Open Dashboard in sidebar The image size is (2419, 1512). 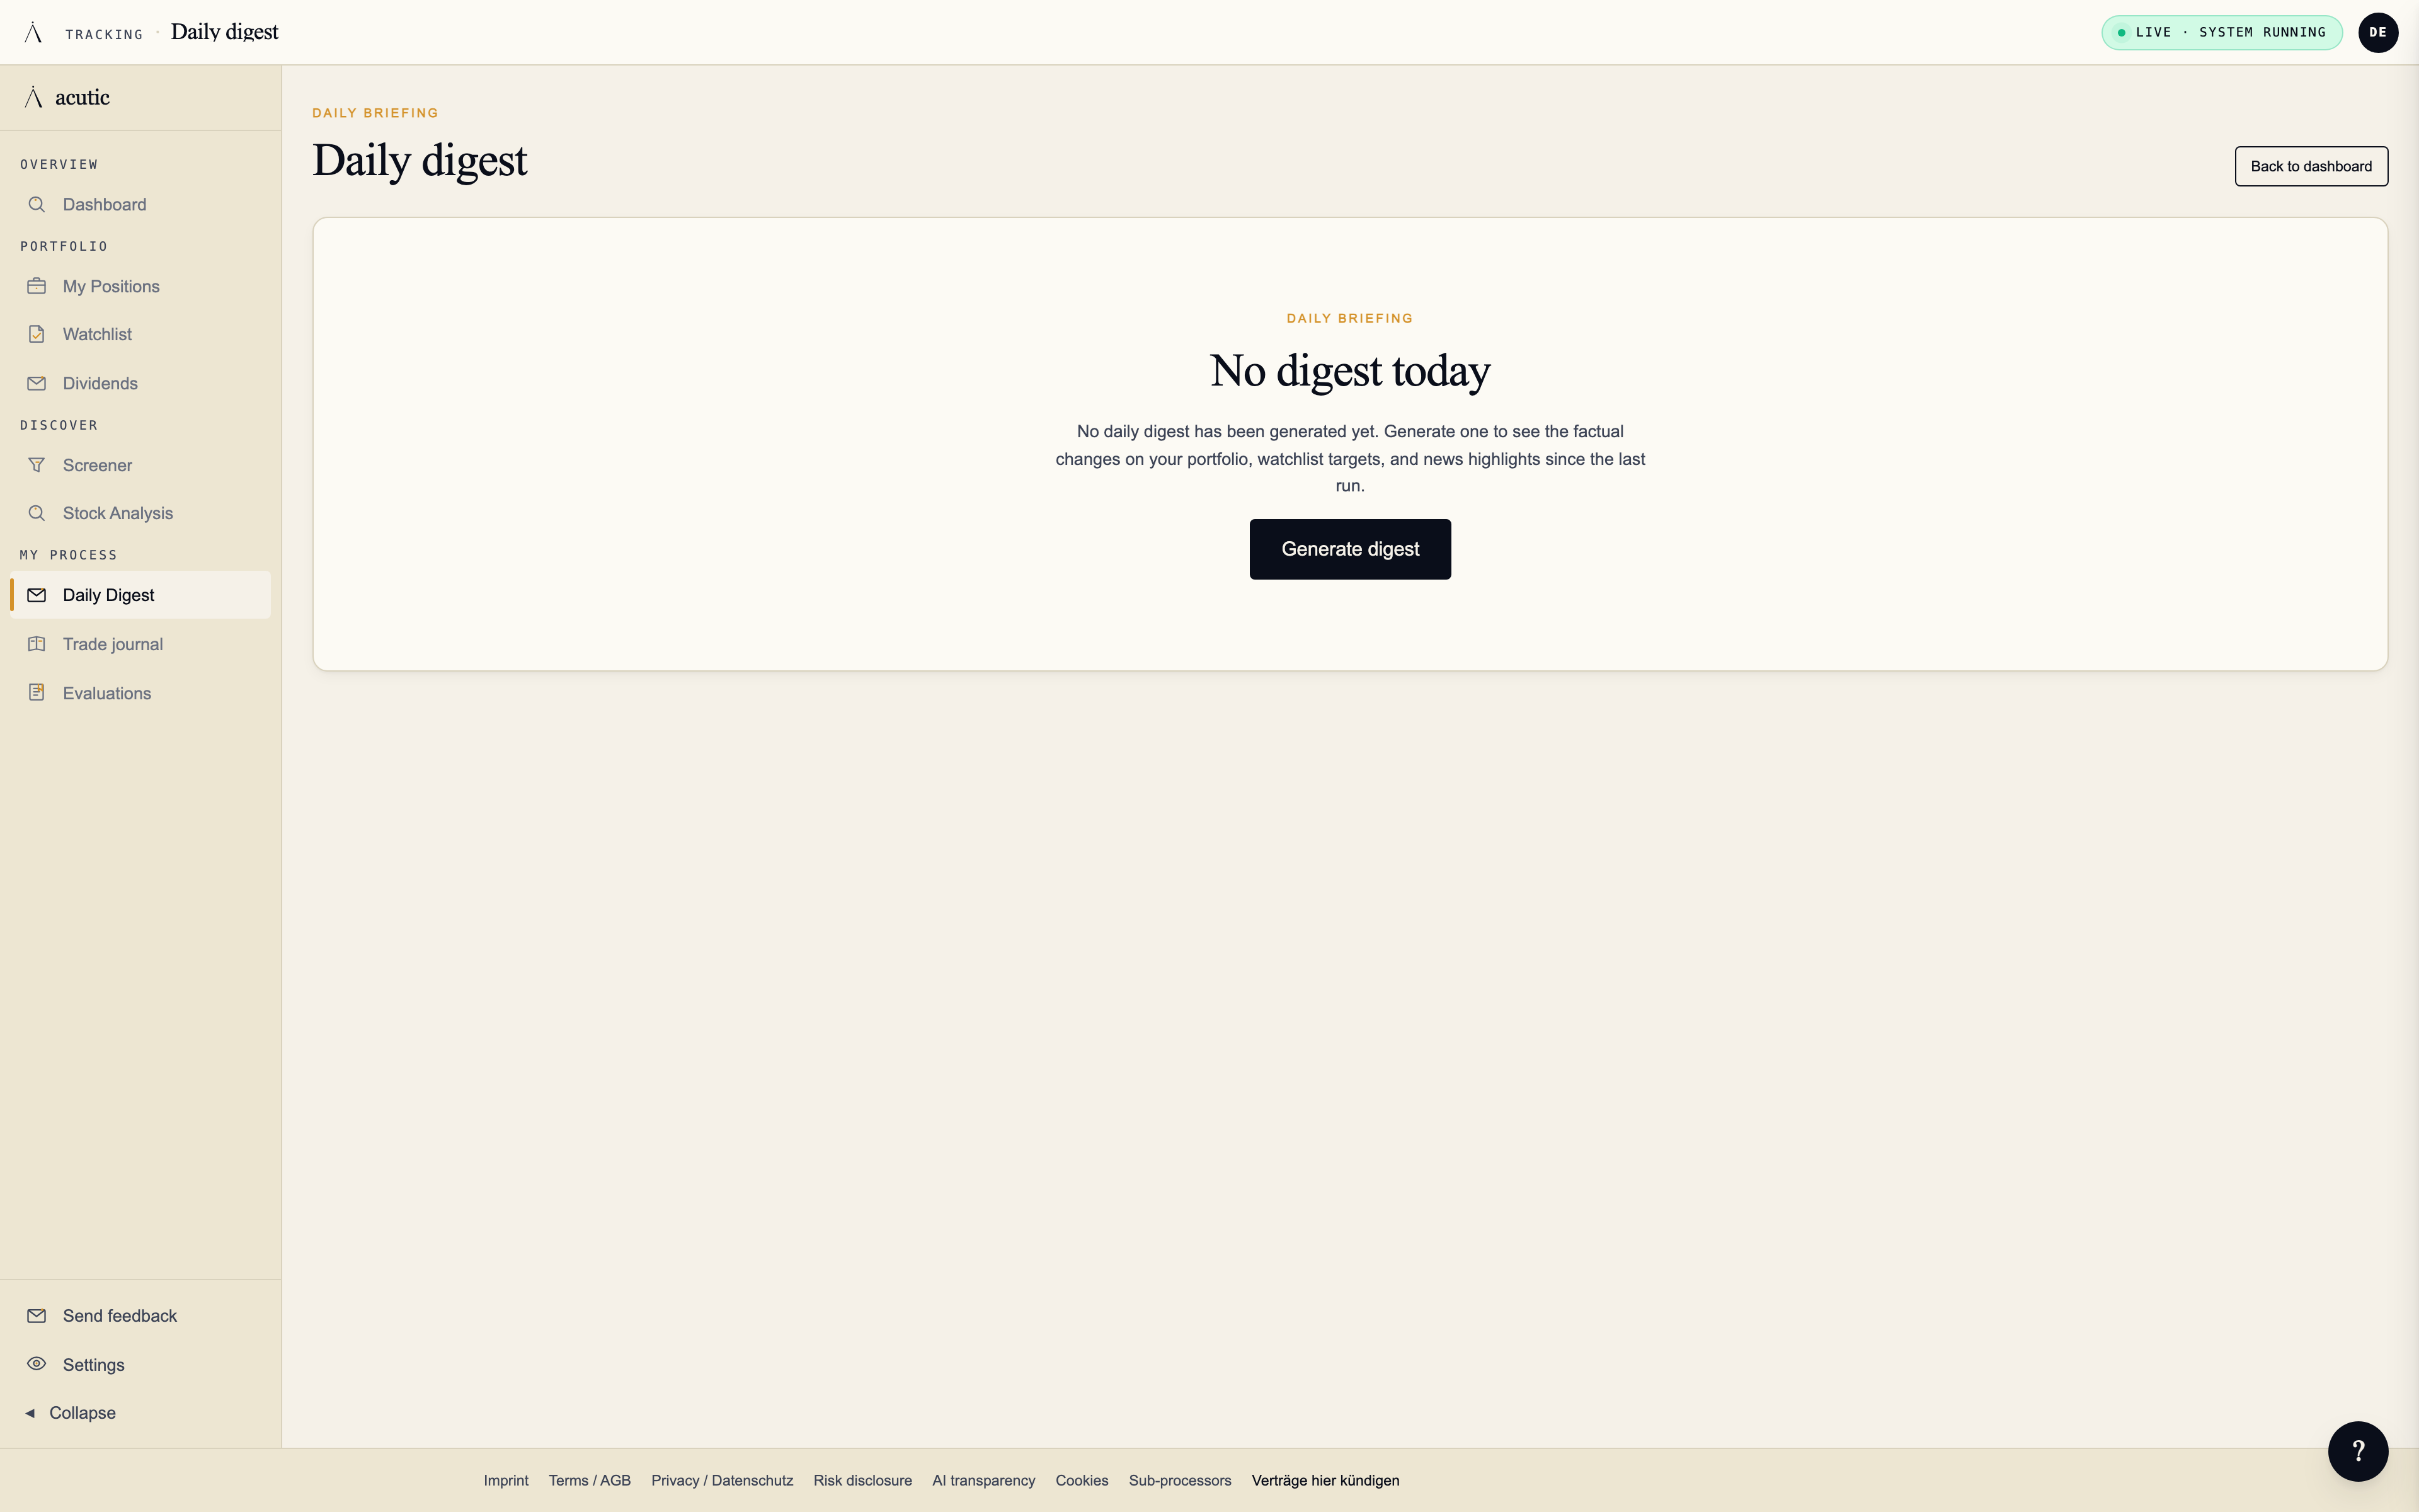[140, 204]
